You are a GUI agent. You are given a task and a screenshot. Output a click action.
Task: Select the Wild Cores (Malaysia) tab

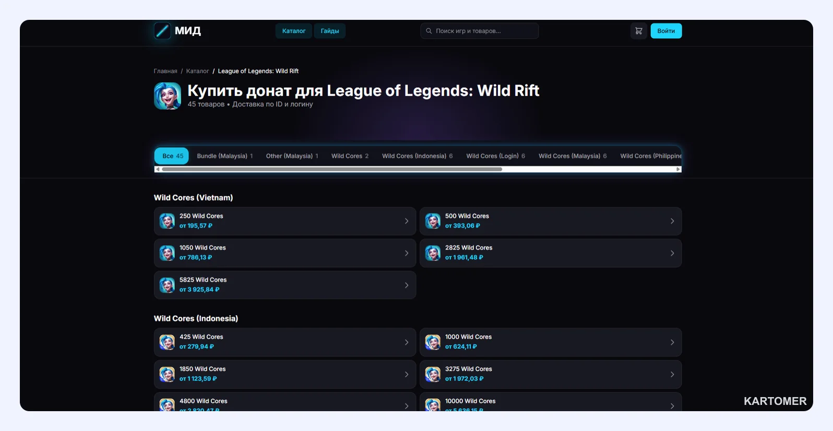[x=573, y=156]
